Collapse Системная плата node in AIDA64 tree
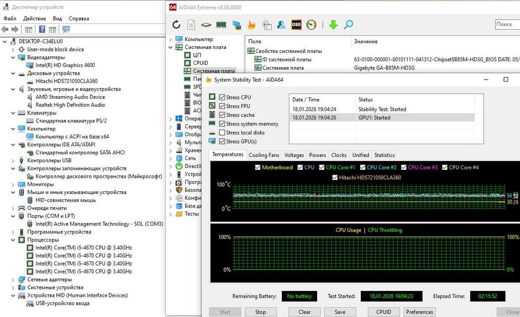 pos(171,47)
